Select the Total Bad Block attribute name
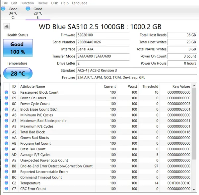 [x=33, y=132]
